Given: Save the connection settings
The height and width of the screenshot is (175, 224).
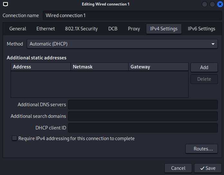Looking at the screenshot, I should click(x=208, y=168).
